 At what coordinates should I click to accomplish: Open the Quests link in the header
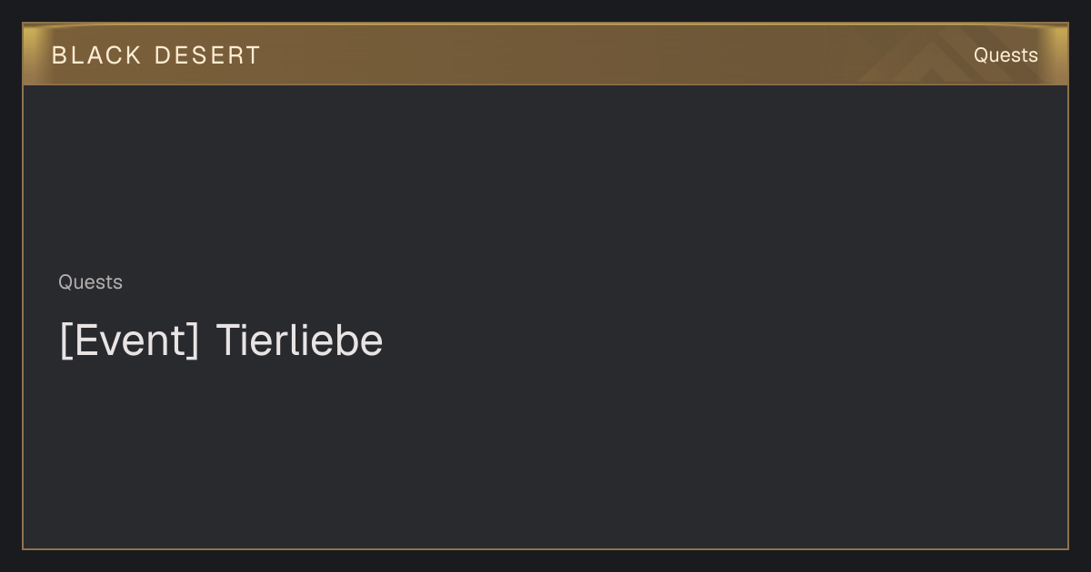1006,55
